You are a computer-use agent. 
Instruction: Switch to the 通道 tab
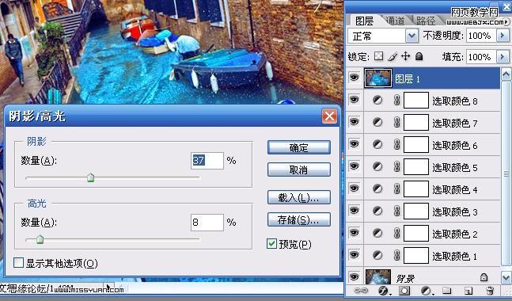(x=395, y=21)
